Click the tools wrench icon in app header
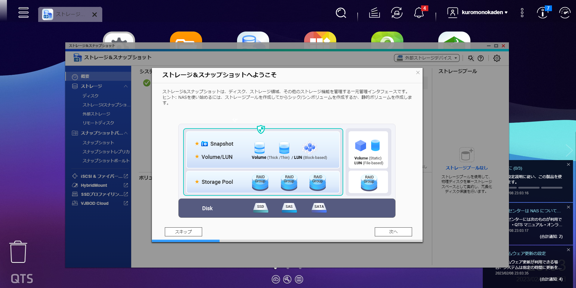The image size is (576, 288). pyautogui.click(x=471, y=58)
